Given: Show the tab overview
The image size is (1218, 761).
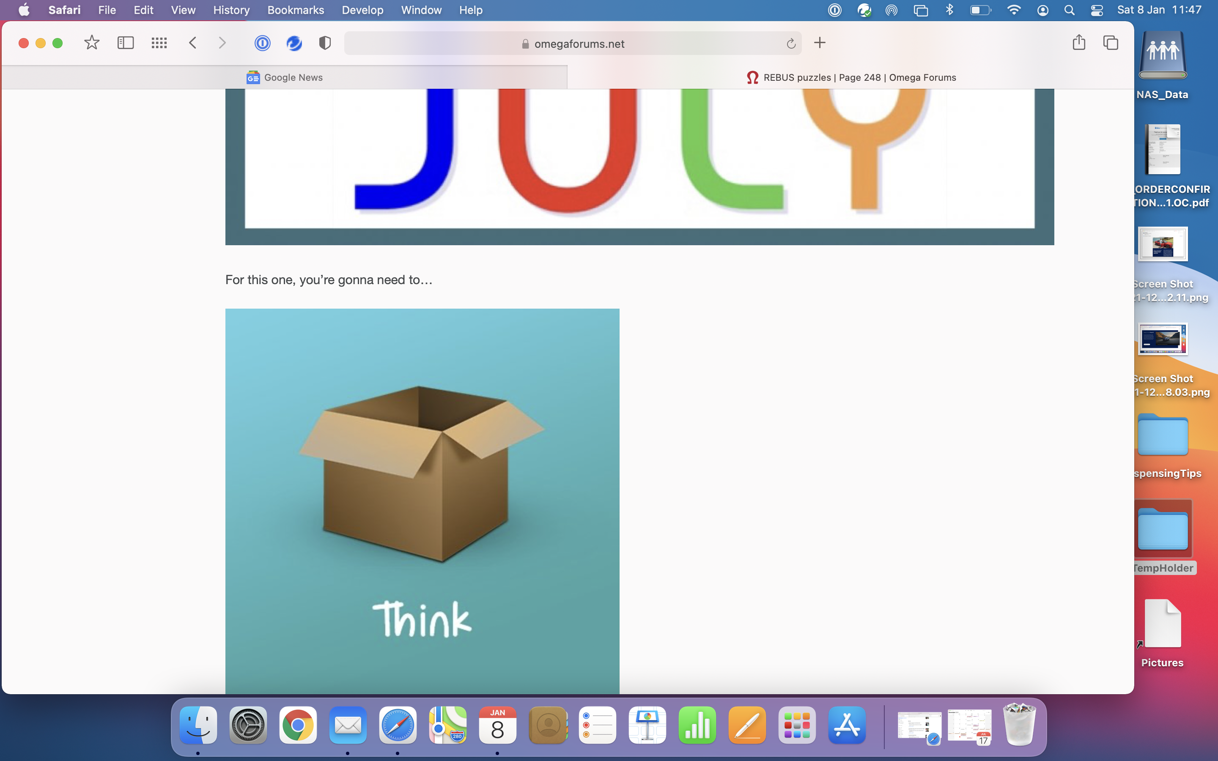Looking at the screenshot, I should [x=1111, y=43].
